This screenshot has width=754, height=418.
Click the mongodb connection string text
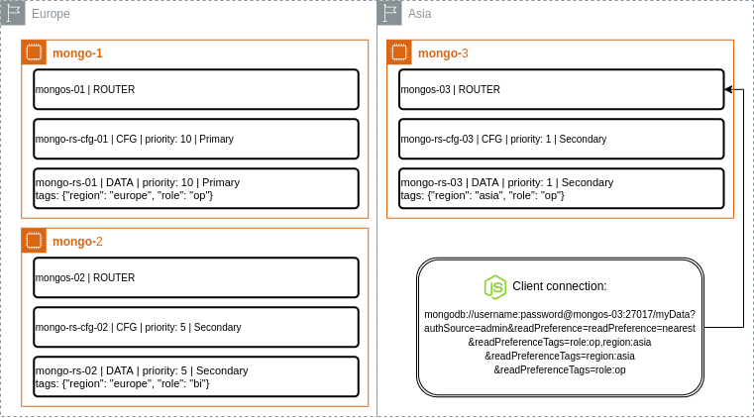pyautogui.click(x=560, y=342)
